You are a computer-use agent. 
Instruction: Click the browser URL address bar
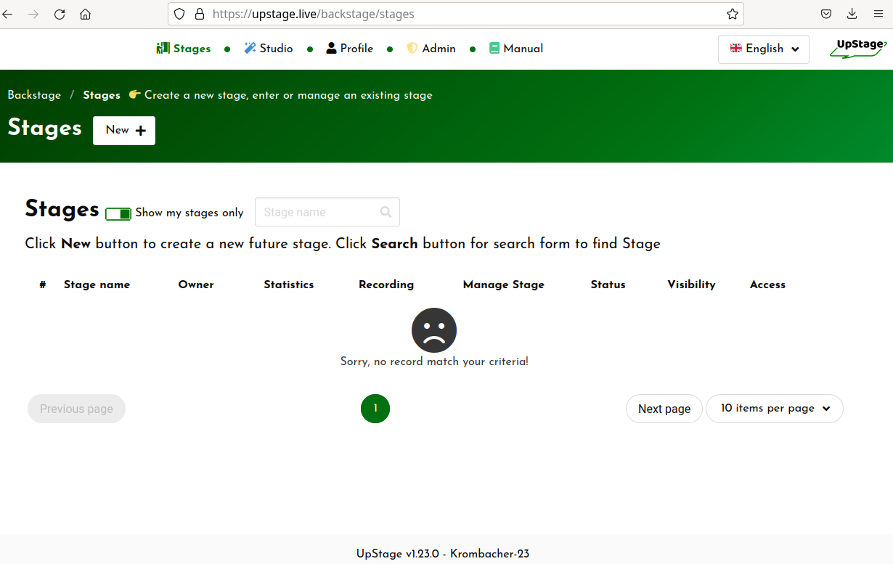pos(456,14)
